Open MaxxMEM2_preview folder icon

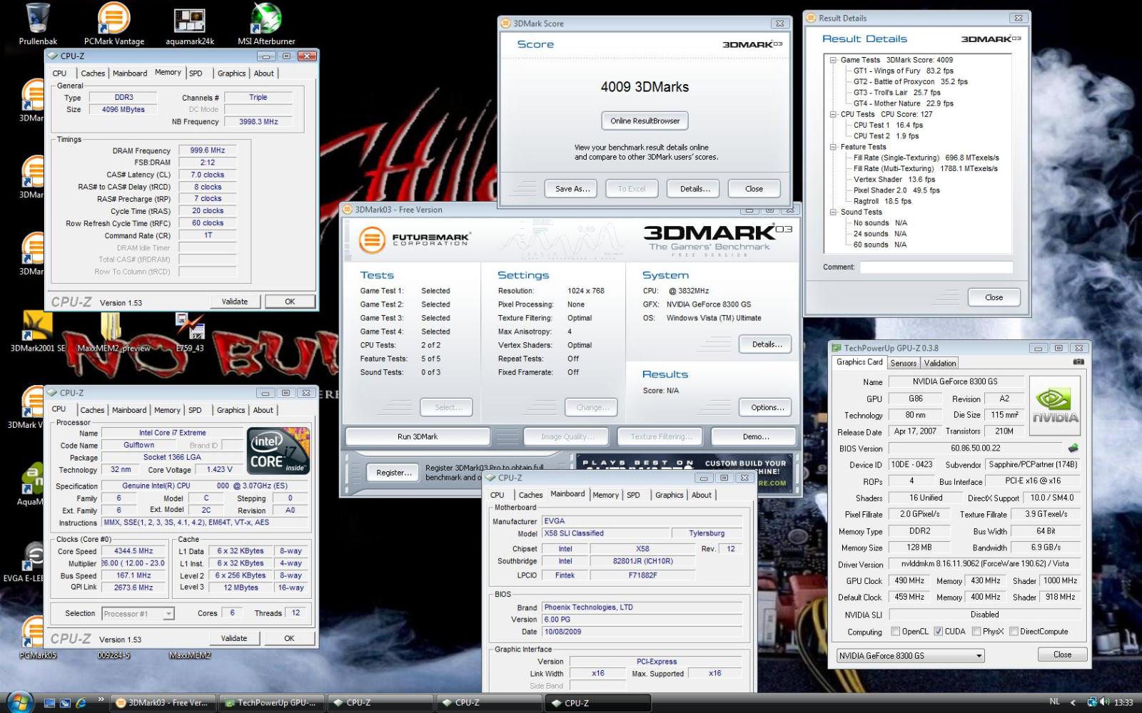[x=113, y=332]
